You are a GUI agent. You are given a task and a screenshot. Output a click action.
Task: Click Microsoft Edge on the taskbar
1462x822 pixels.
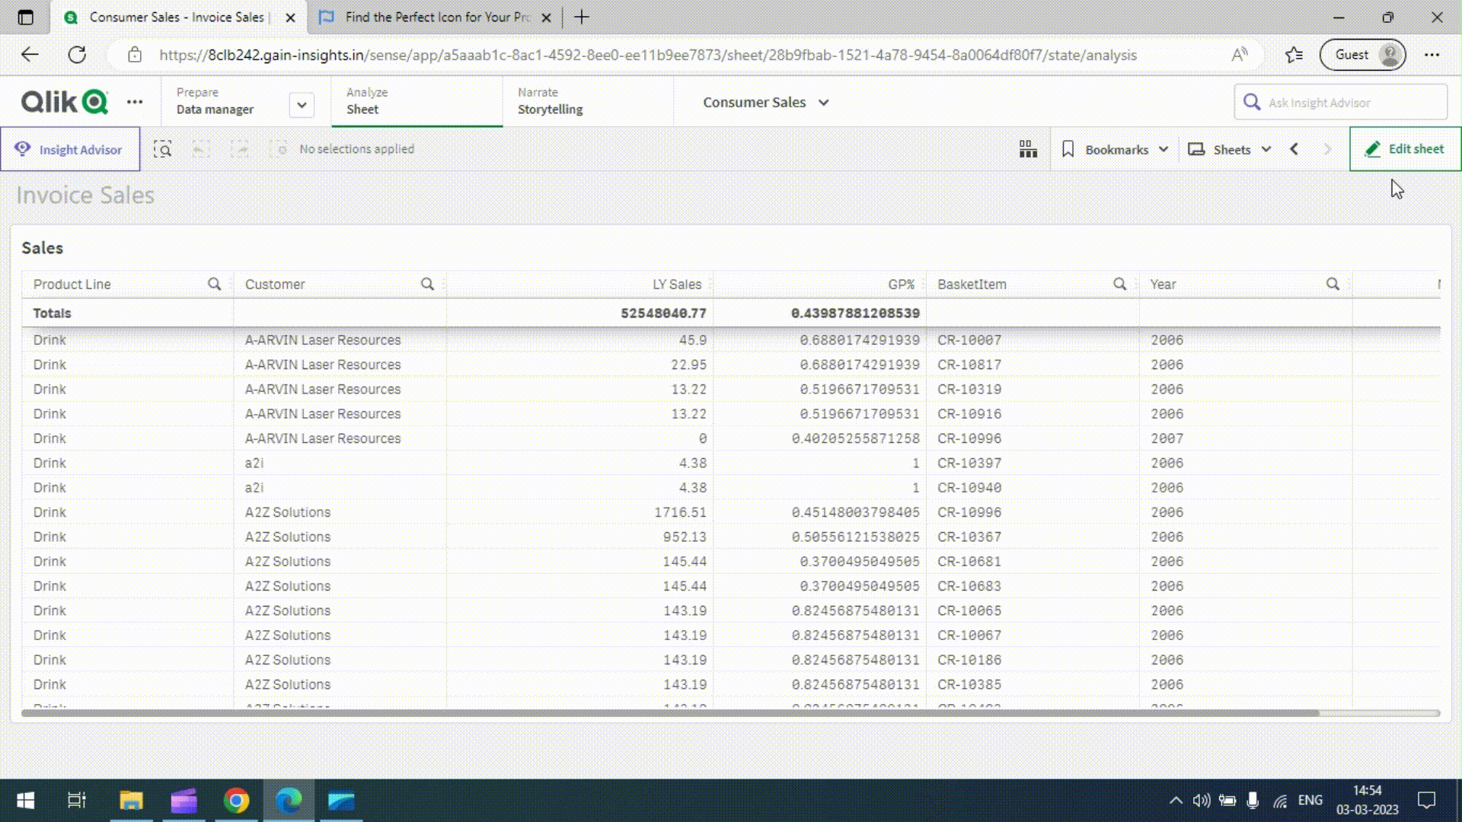click(x=289, y=801)
